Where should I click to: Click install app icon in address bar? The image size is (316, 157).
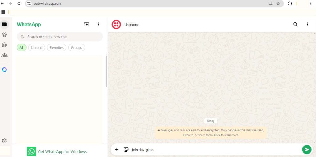point(270,3)
